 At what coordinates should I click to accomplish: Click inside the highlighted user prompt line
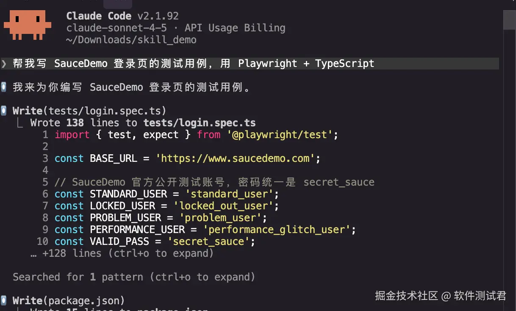coord(250,64)
